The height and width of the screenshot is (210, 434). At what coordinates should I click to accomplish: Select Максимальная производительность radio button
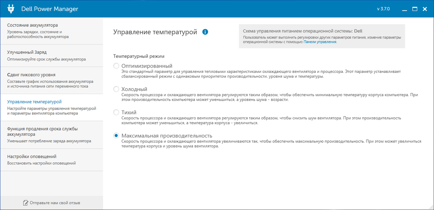[116, 135]
